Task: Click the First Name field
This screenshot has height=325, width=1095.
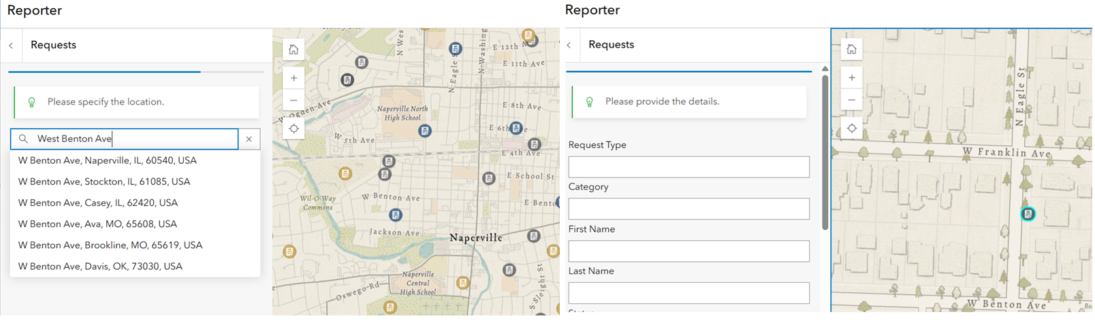Action: [688, 251]
